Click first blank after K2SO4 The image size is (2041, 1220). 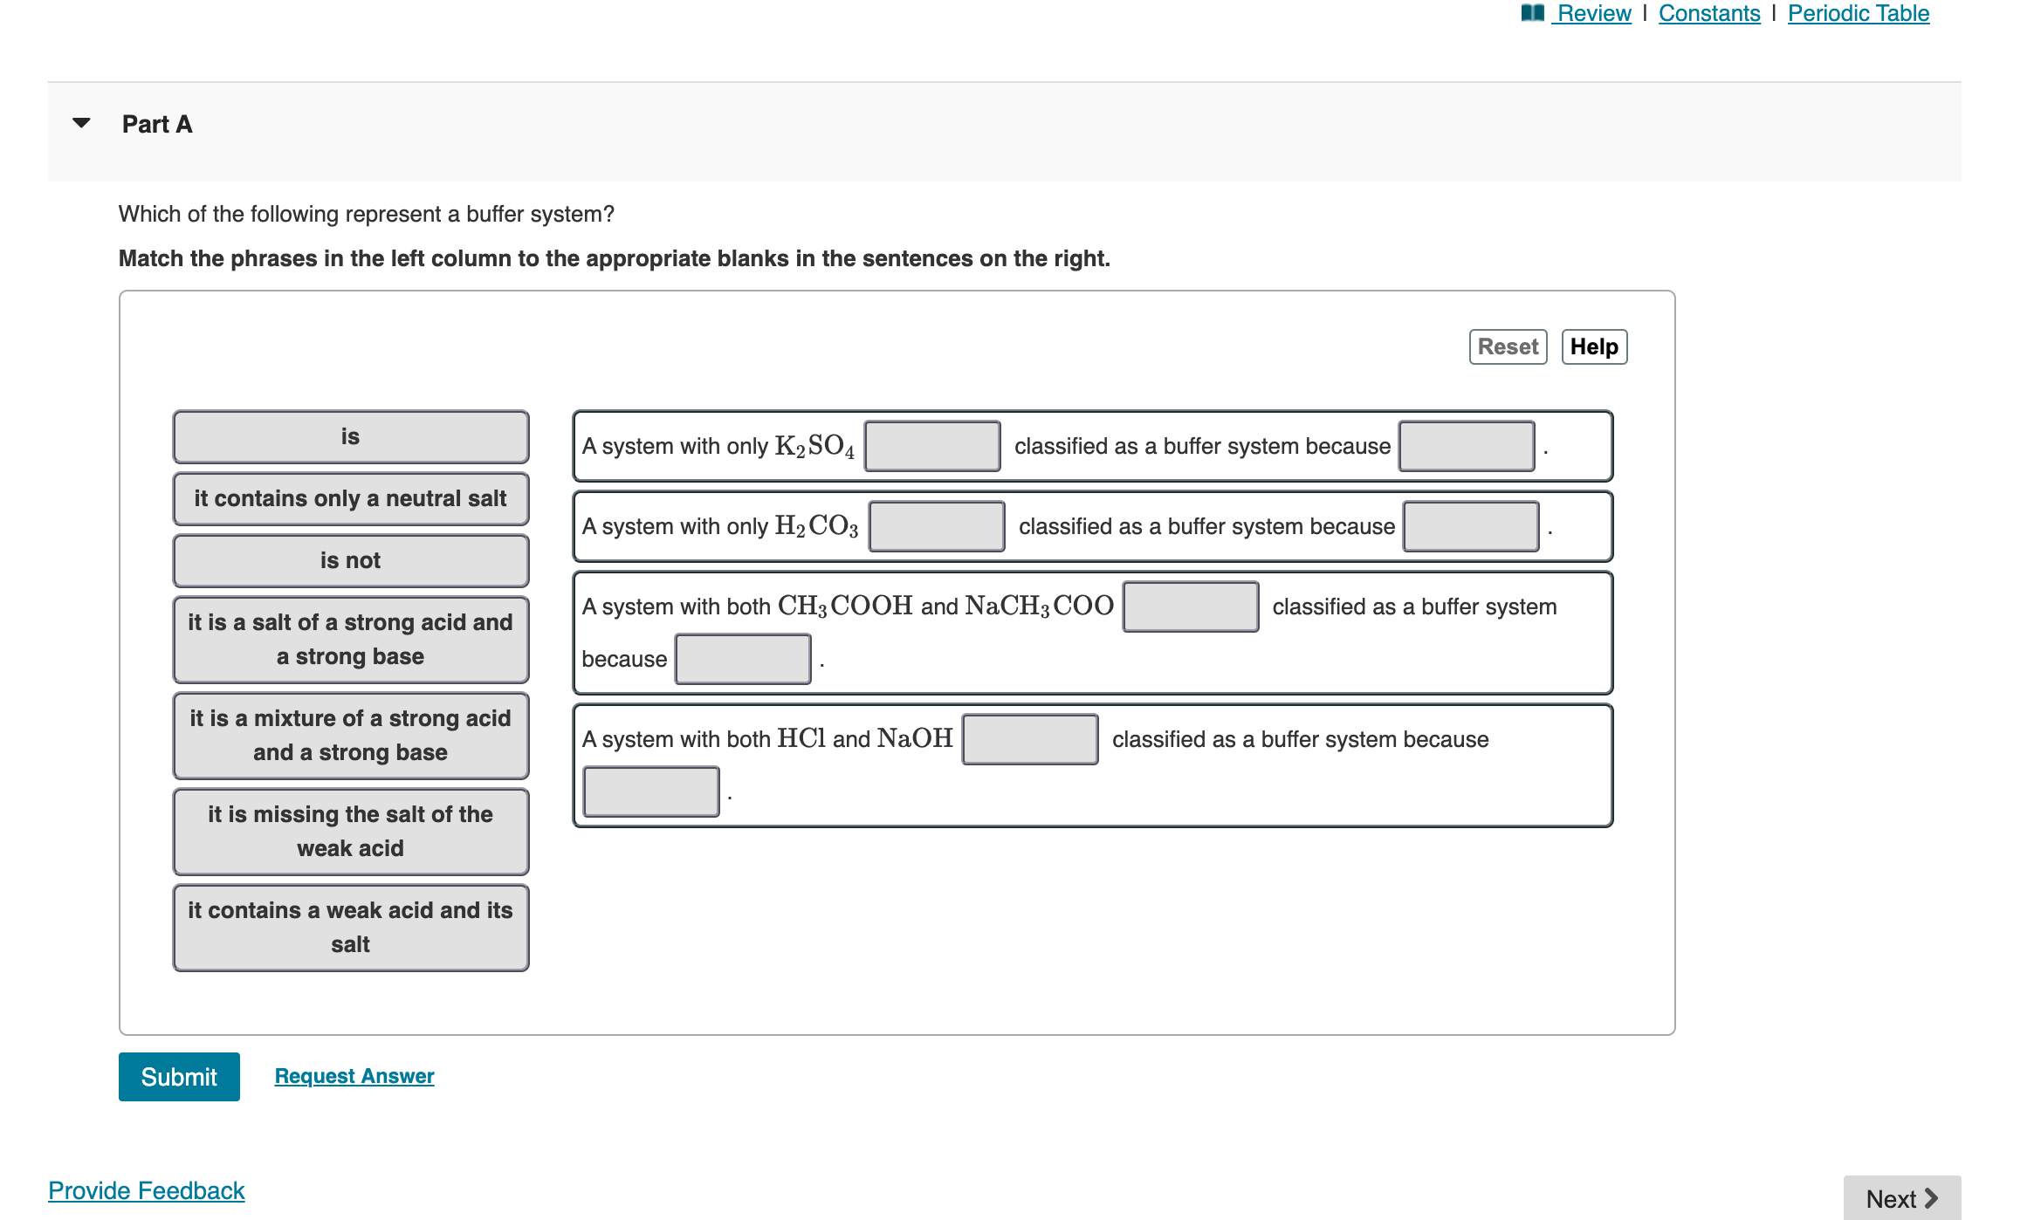(931, 446)
